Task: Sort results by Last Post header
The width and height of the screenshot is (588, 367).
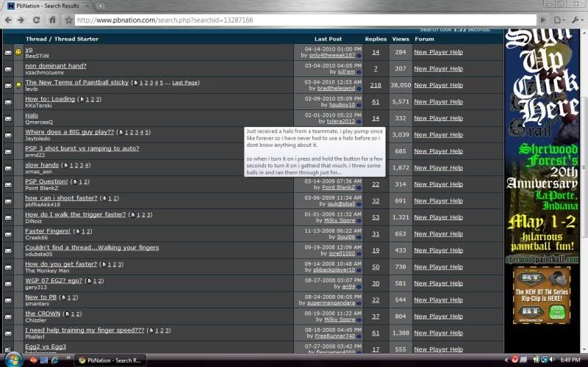Action: pos(328,39)
